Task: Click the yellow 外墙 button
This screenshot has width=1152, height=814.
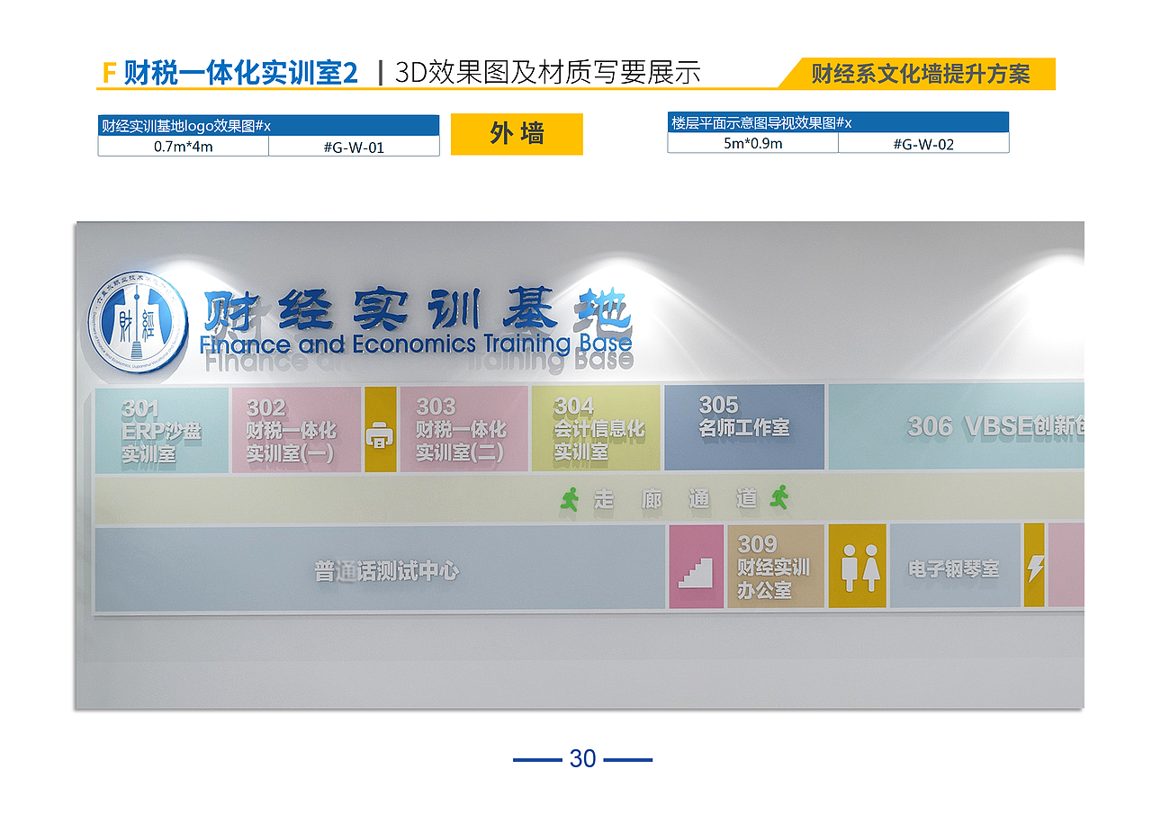Action: tap(516, 133)
